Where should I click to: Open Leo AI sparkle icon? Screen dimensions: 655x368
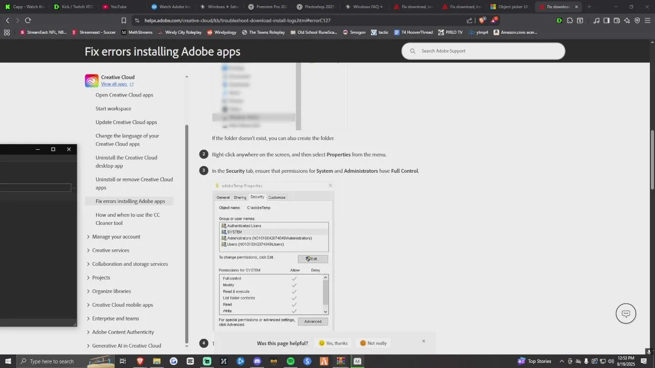point(627,20)
